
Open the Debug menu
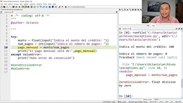[26, 4]
